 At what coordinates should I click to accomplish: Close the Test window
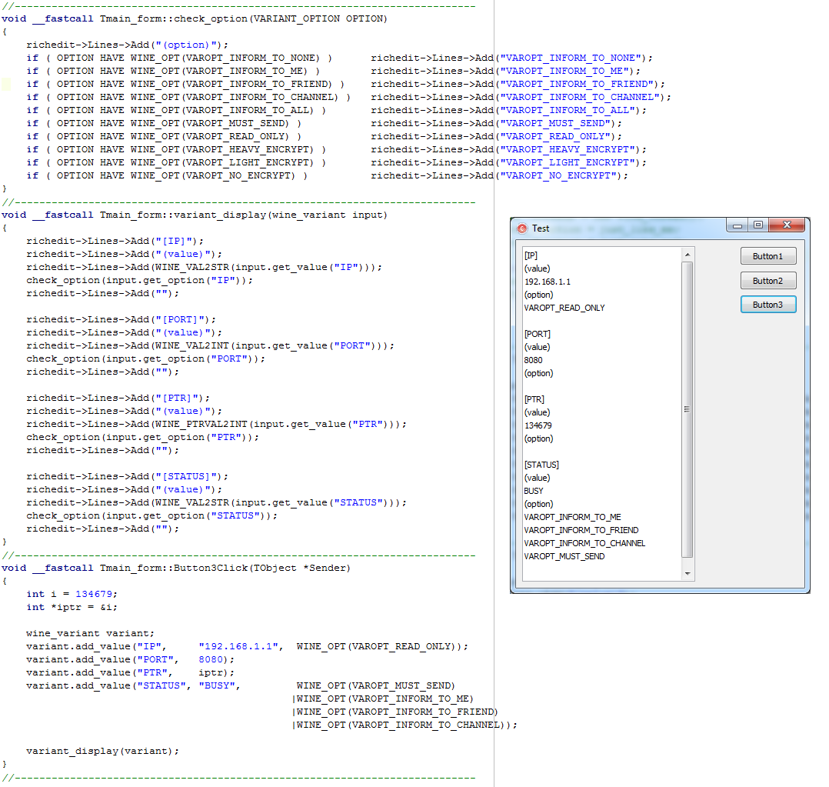tap(787, 225)
